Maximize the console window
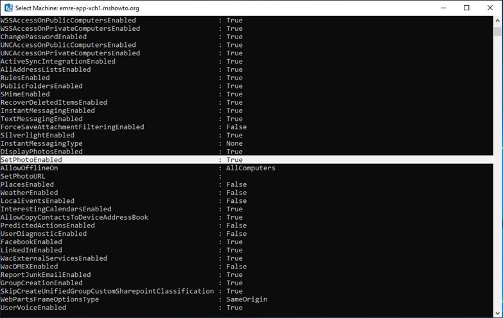Screen dimensions: 503x318 click(x=466, y=8)
